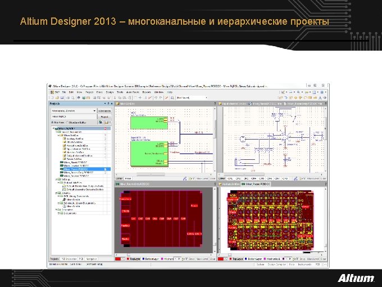
Task: Collapse the PCB Library Documents node
Action: 59,196
